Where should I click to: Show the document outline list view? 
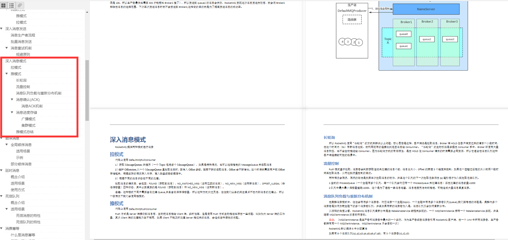12,5
